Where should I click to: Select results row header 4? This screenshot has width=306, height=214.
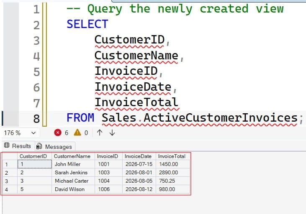[10, 189]
